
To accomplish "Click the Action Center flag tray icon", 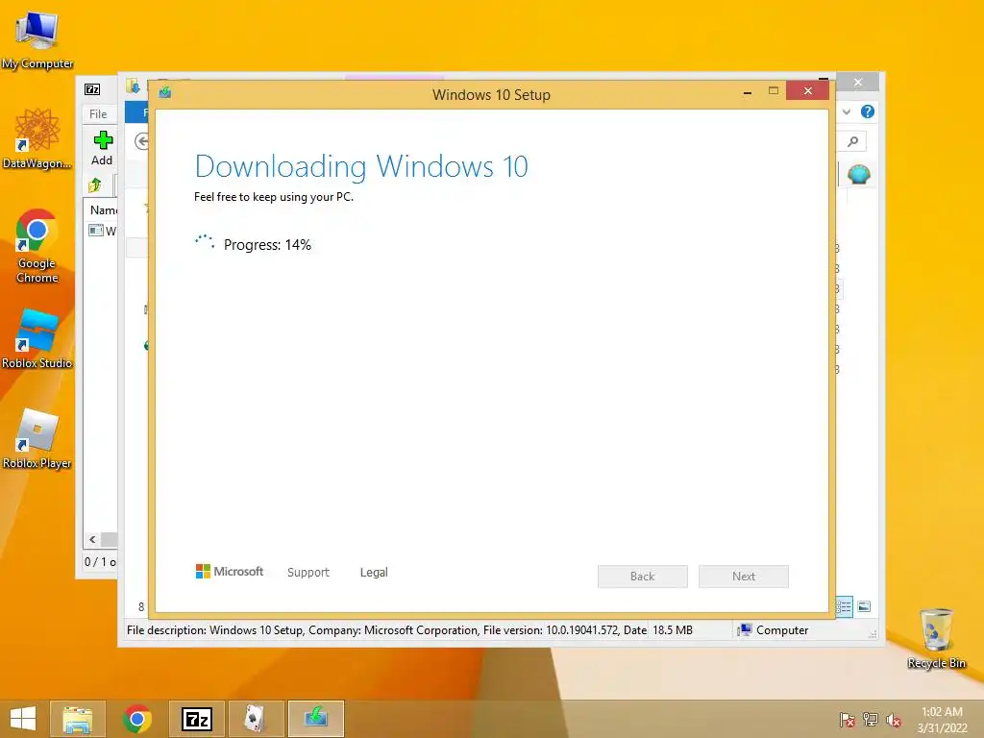I will pyautogui.click(x=847, y=720).
